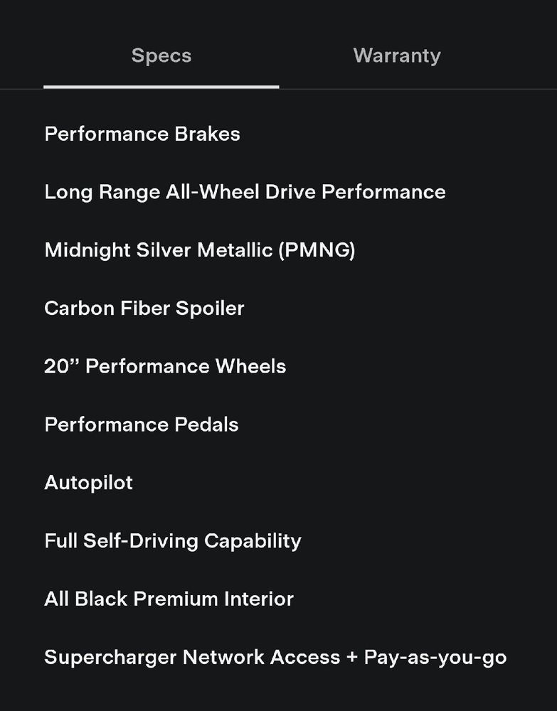Click the Autopilot feature entry
The width and height of the screenshot is (557, 711).
click(88, 483)
